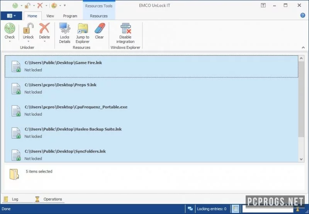
Task: Click the ribbon display options icon
Action: click(x=263, y=5)
